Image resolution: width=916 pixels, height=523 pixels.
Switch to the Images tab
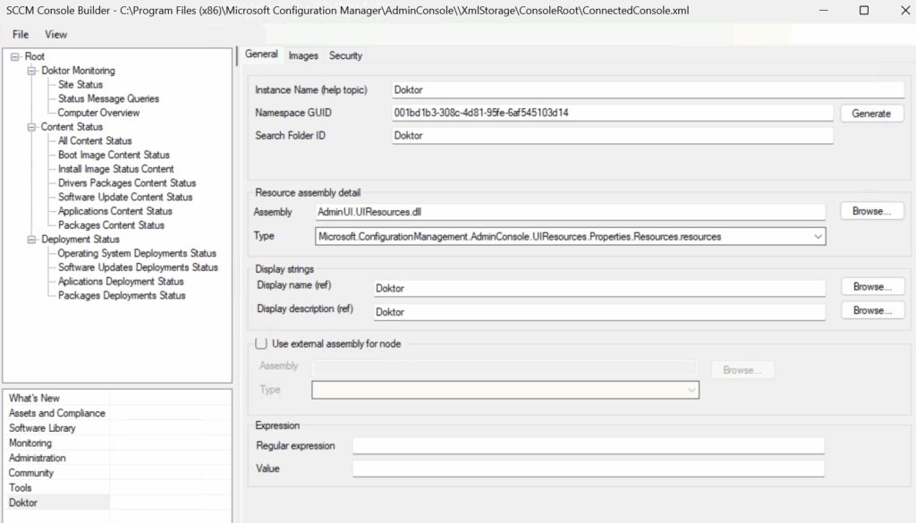click(303, 55)
